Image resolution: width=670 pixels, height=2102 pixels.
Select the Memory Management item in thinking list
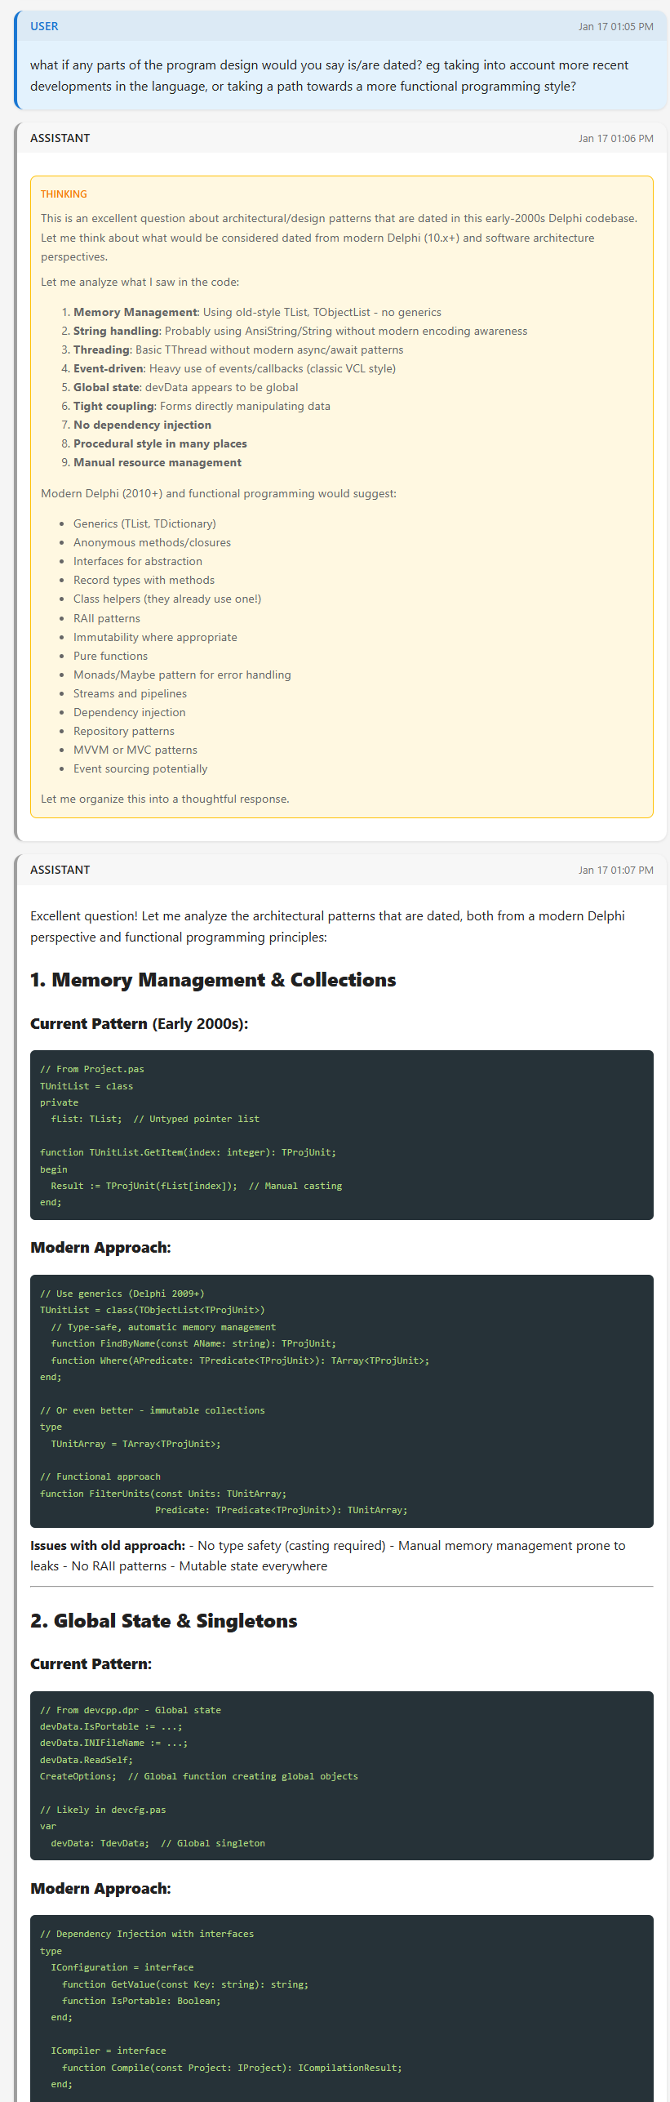(x=135, y=312)
